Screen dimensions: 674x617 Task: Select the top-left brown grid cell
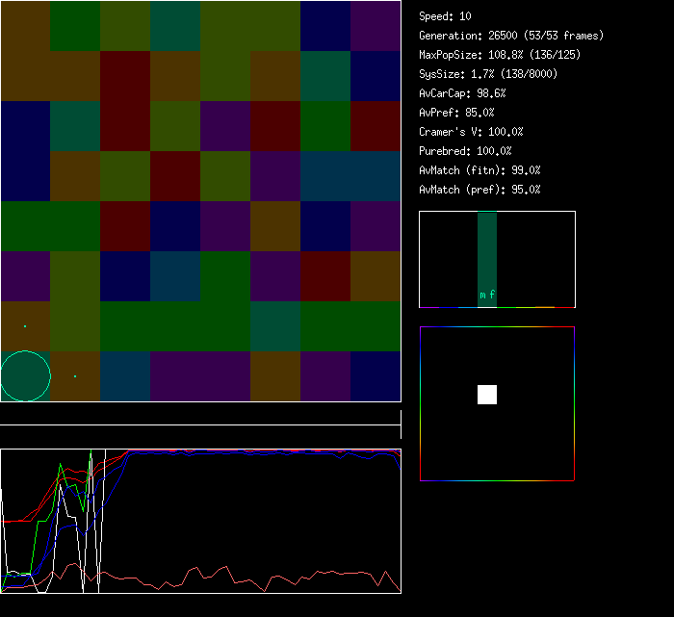click(25, 26)
